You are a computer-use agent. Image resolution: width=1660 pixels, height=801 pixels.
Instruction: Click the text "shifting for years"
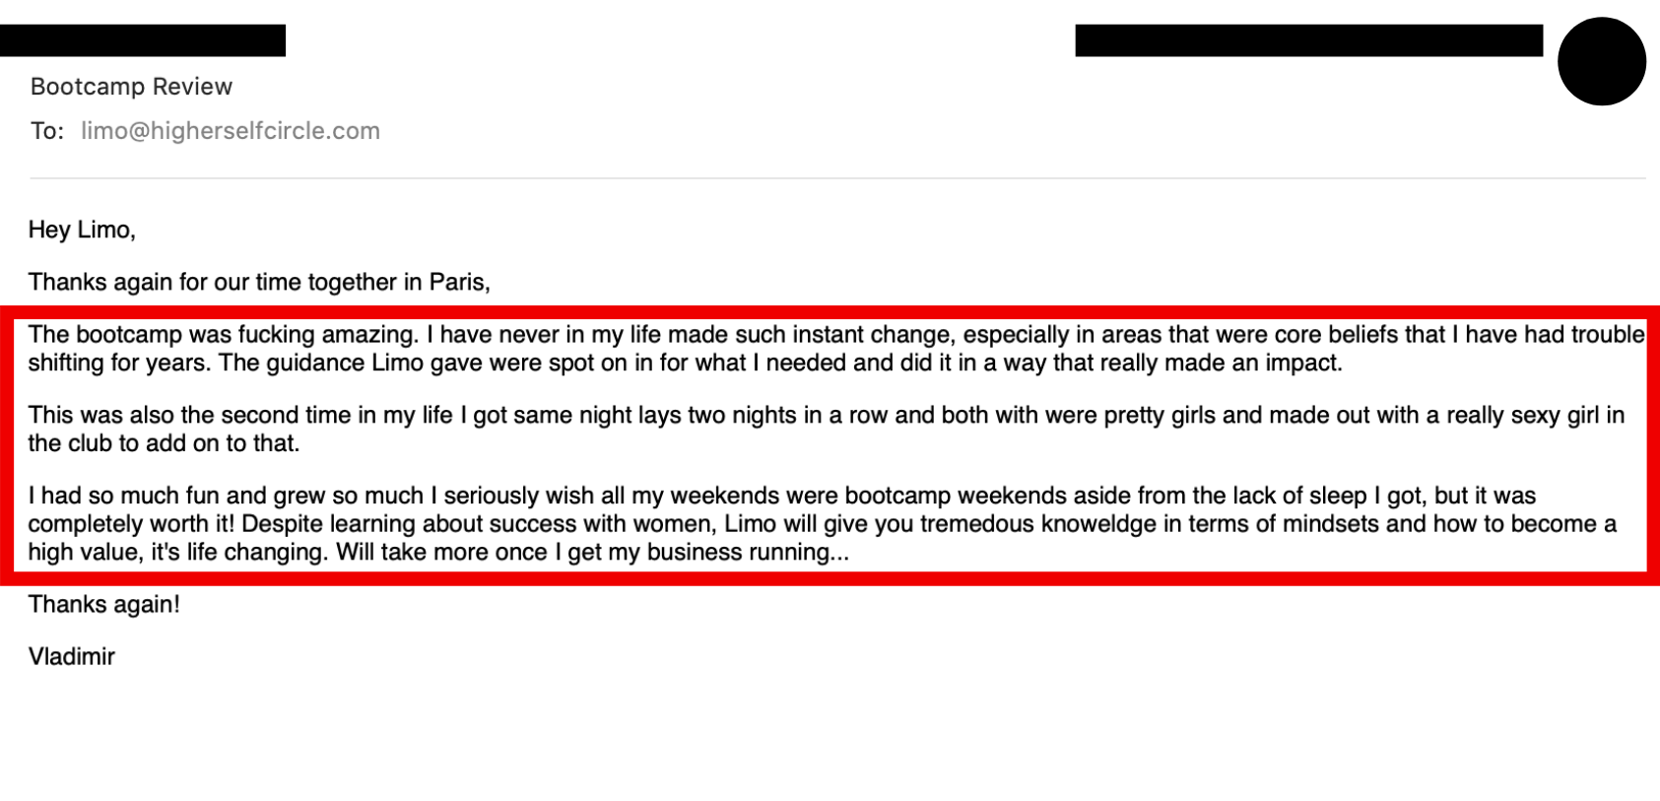(x=117, y=364)
